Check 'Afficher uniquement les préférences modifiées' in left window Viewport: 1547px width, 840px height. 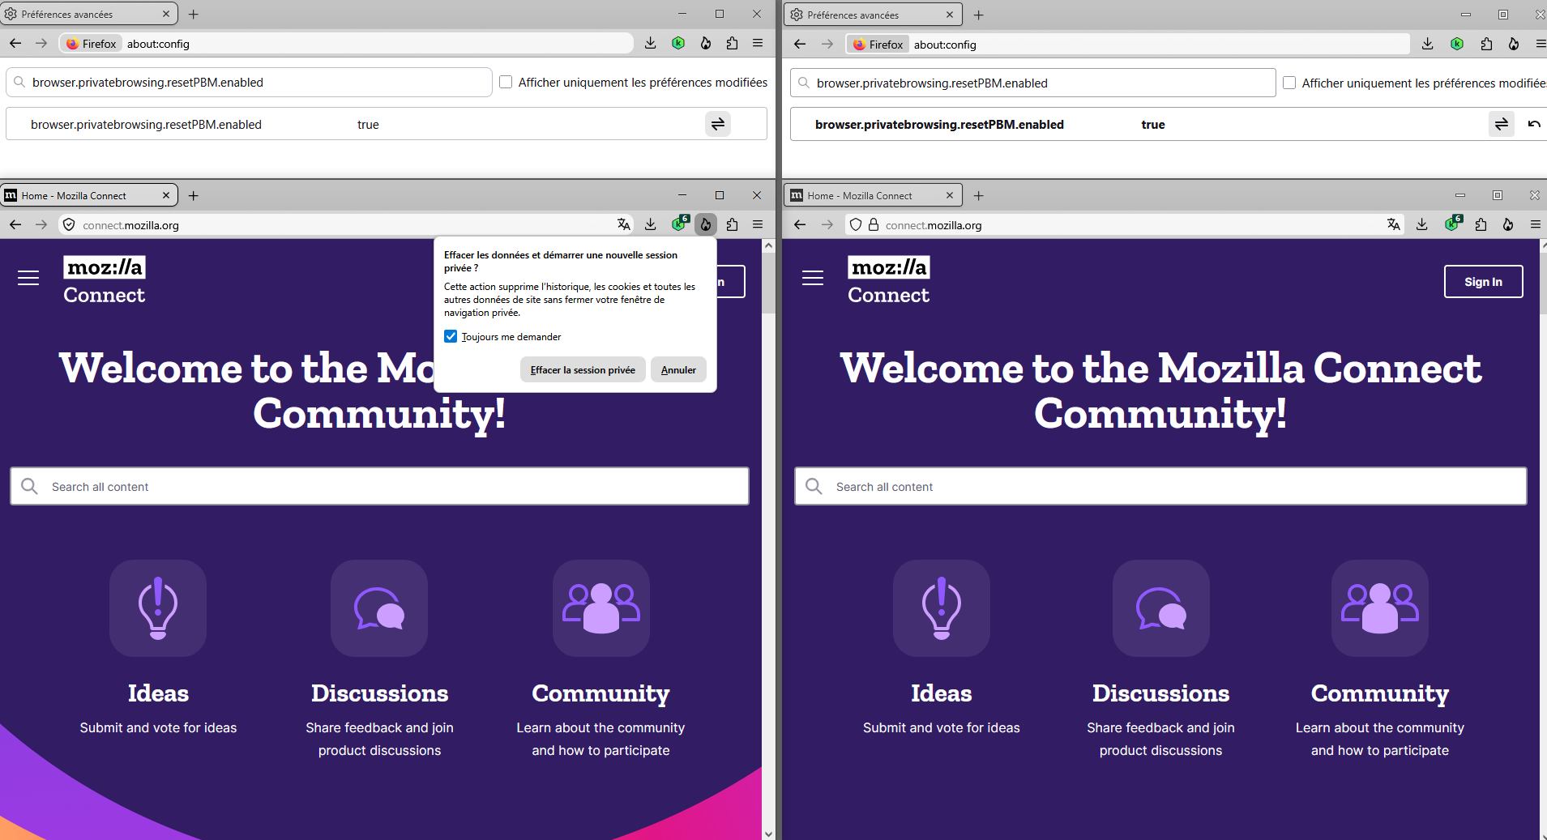click(x=506, y=82)
